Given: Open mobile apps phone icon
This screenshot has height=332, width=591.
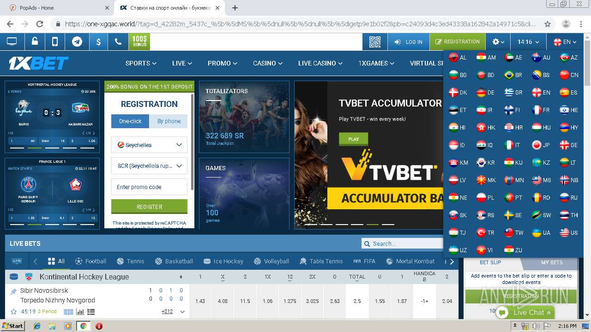Looking at the screenshot, I should 55,41.
